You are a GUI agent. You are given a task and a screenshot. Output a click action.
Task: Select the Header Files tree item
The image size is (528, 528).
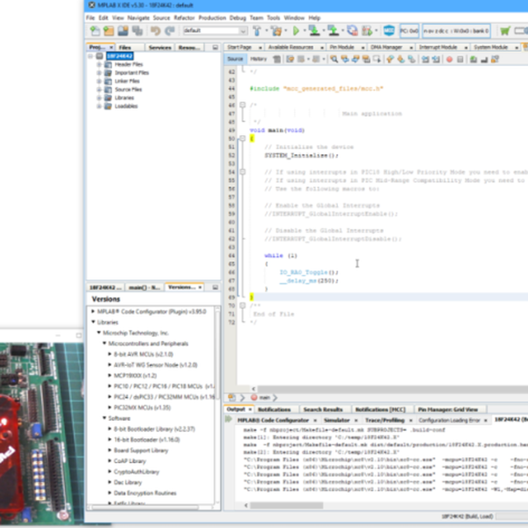[x=128, y=64]
